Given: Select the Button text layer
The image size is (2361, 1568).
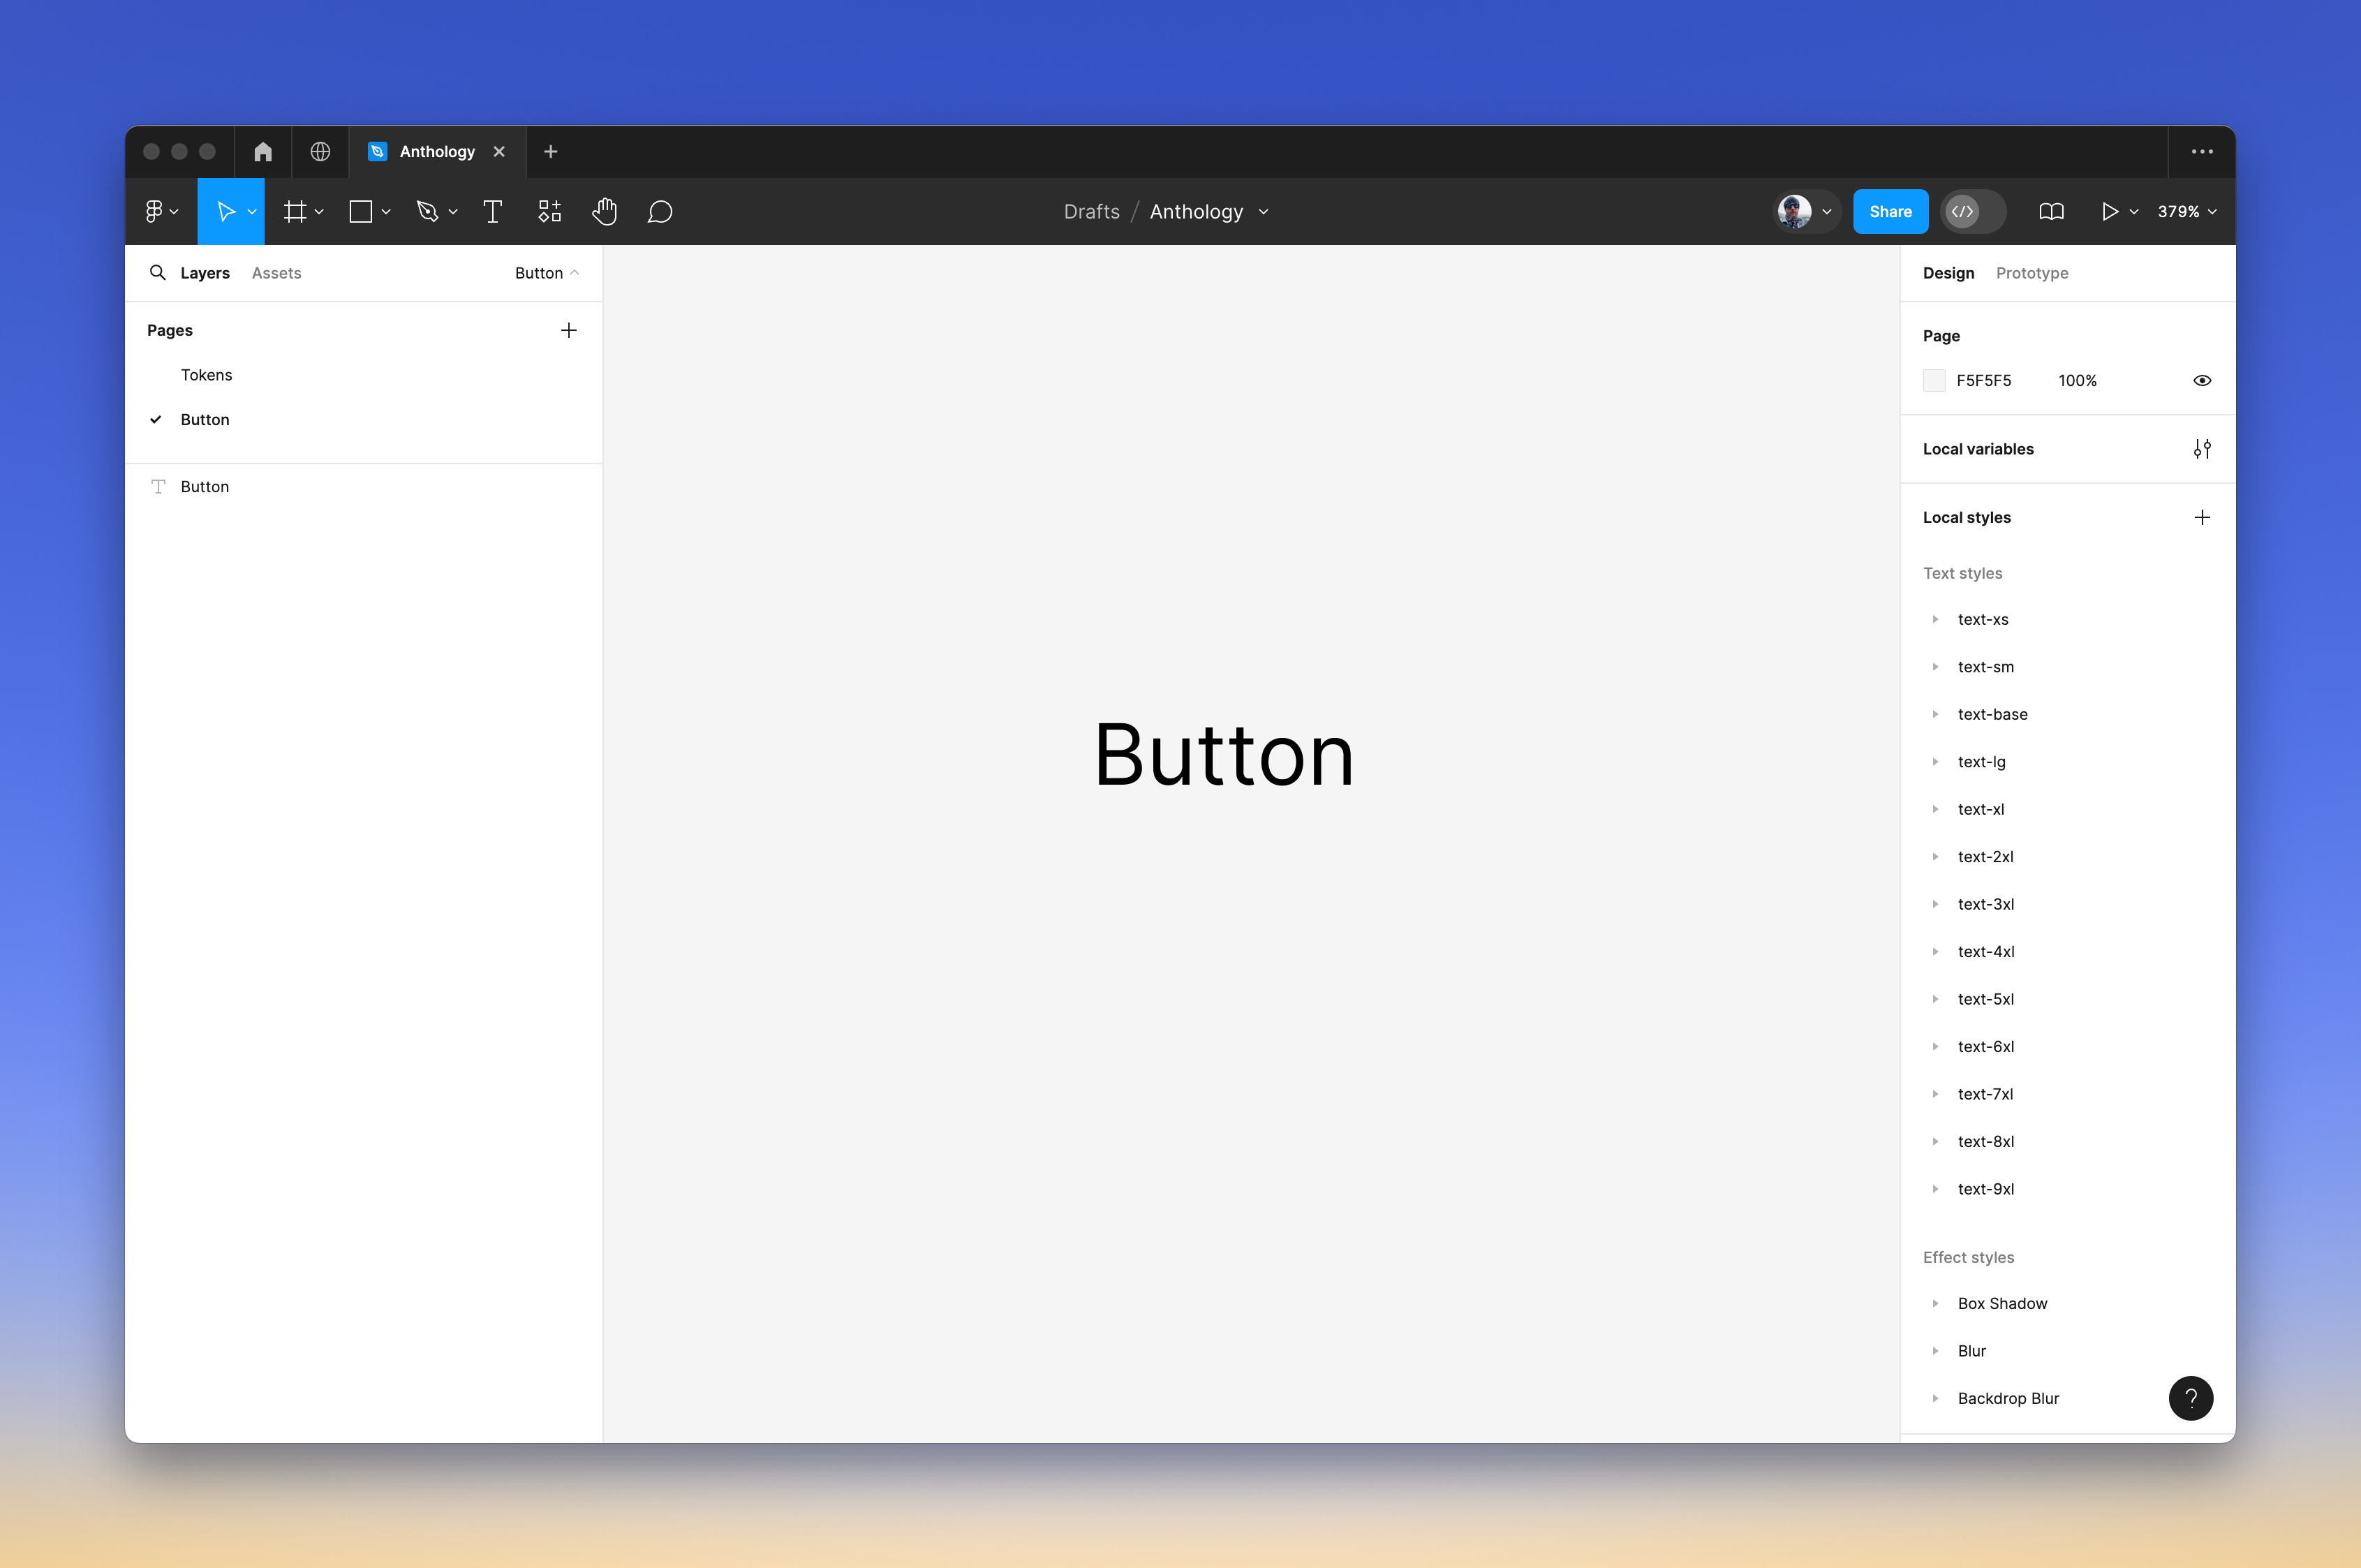Looking at the screenshot, I should 205,486.
